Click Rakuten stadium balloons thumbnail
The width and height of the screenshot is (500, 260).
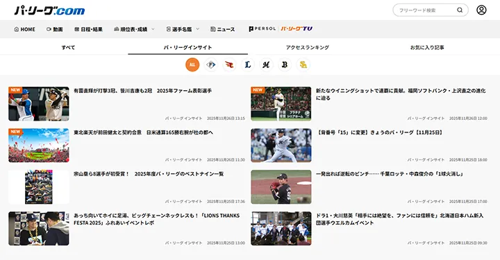(x=39, y=146)
